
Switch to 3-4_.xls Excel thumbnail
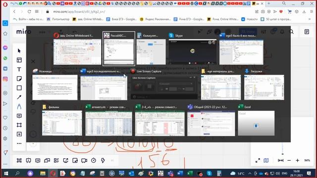tap(159, 120)
